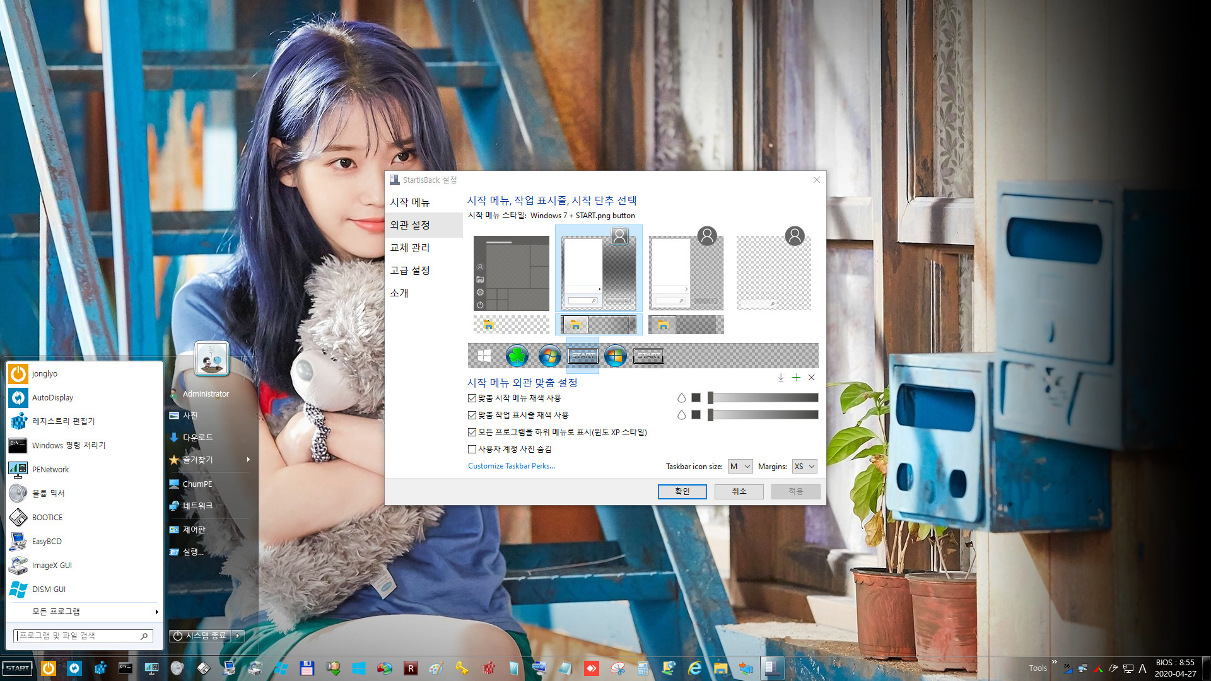Open the Margins dropdown
1211x681 pixels.
805,467
